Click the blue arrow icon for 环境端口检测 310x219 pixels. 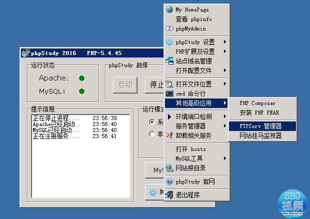[x=169, y=116]
